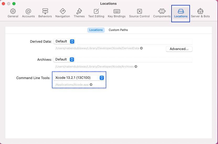Open the Command Line Tools version dropdown

(79, 78)
